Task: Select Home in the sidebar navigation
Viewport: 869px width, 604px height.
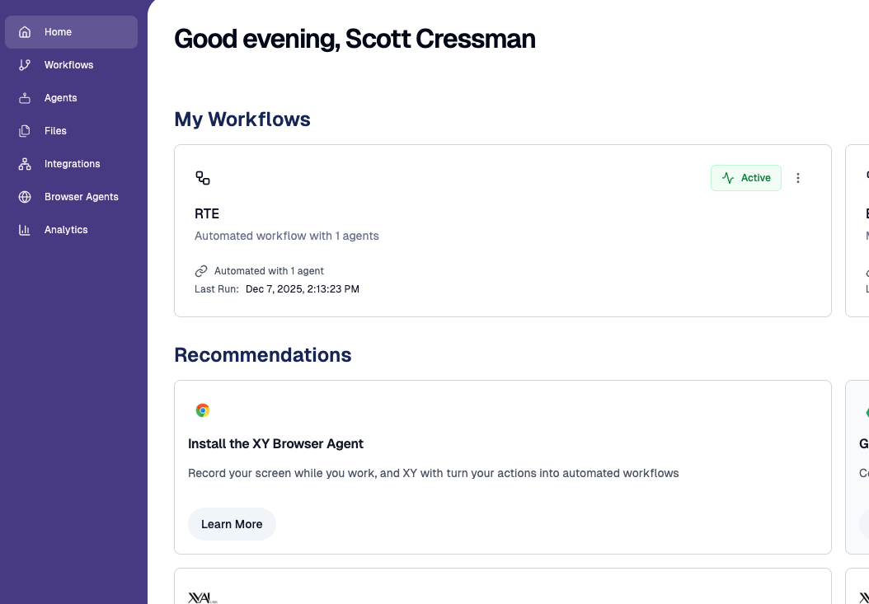Action: tap(58, 32)
